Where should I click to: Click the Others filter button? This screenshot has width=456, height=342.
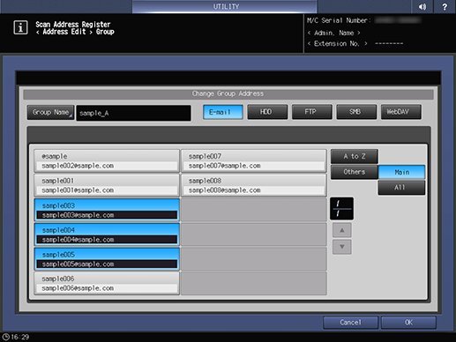(355, 172)
